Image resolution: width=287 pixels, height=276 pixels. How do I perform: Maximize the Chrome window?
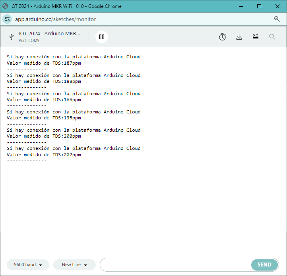coord(259,6)
